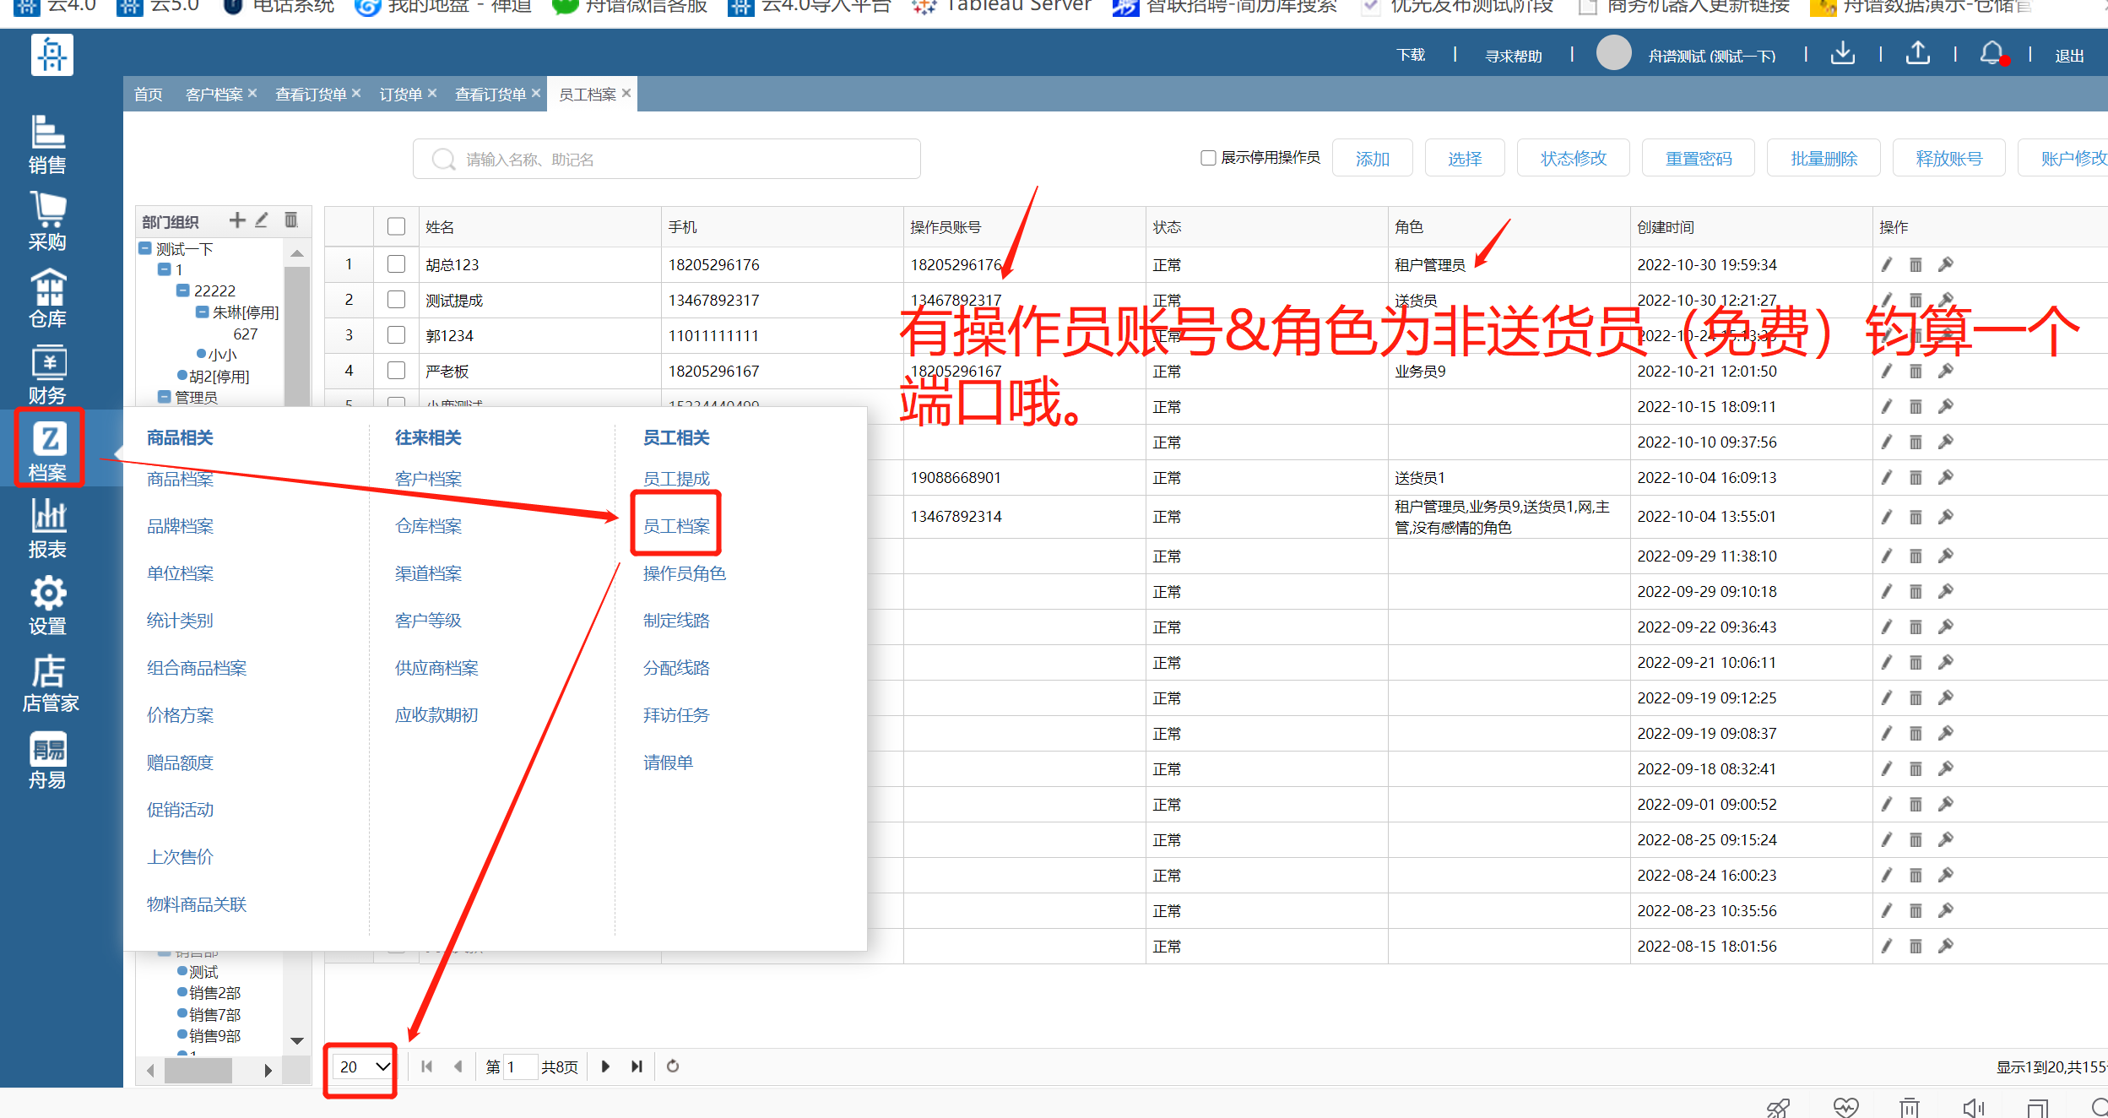This screenshot has width=2108, height=1118.
Task: Delete the 胡总123 employee row
Action: [x=1916, y=264]
